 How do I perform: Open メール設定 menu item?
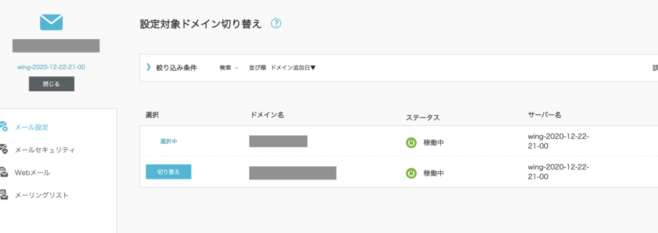[x=31, y=127]
